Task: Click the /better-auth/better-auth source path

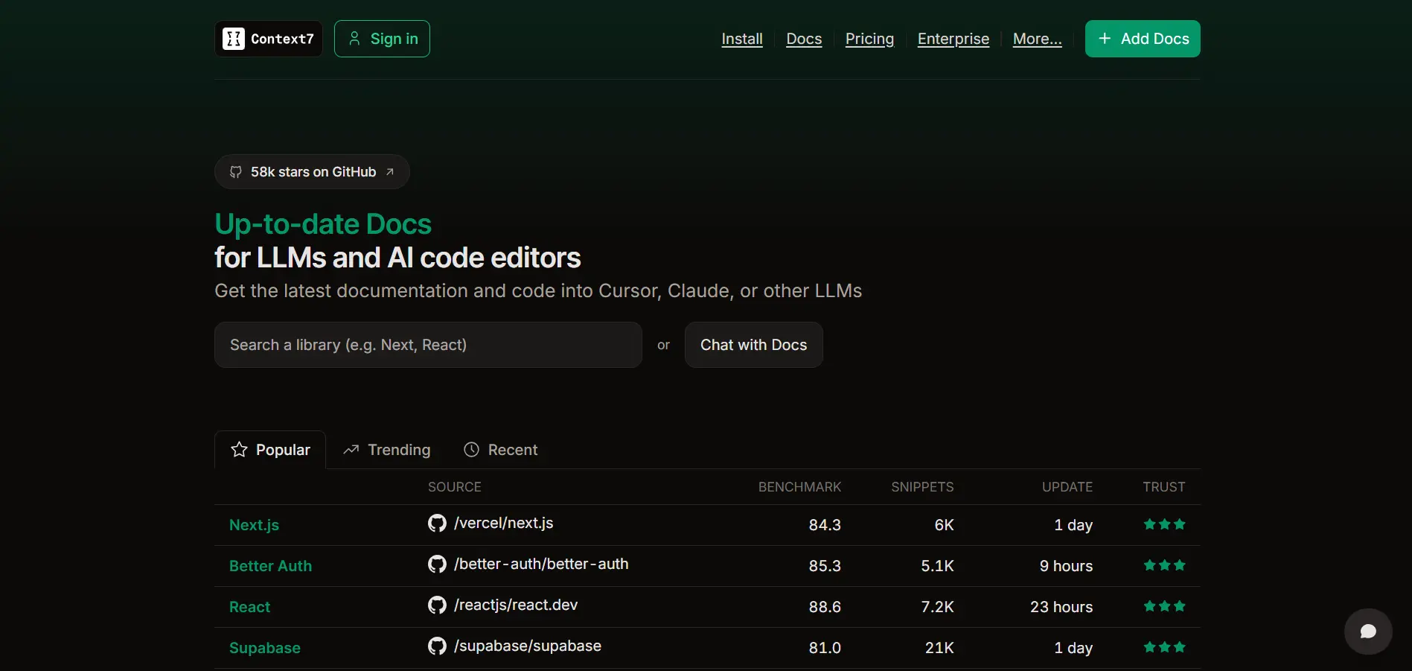Action: (x=541, y=564)
